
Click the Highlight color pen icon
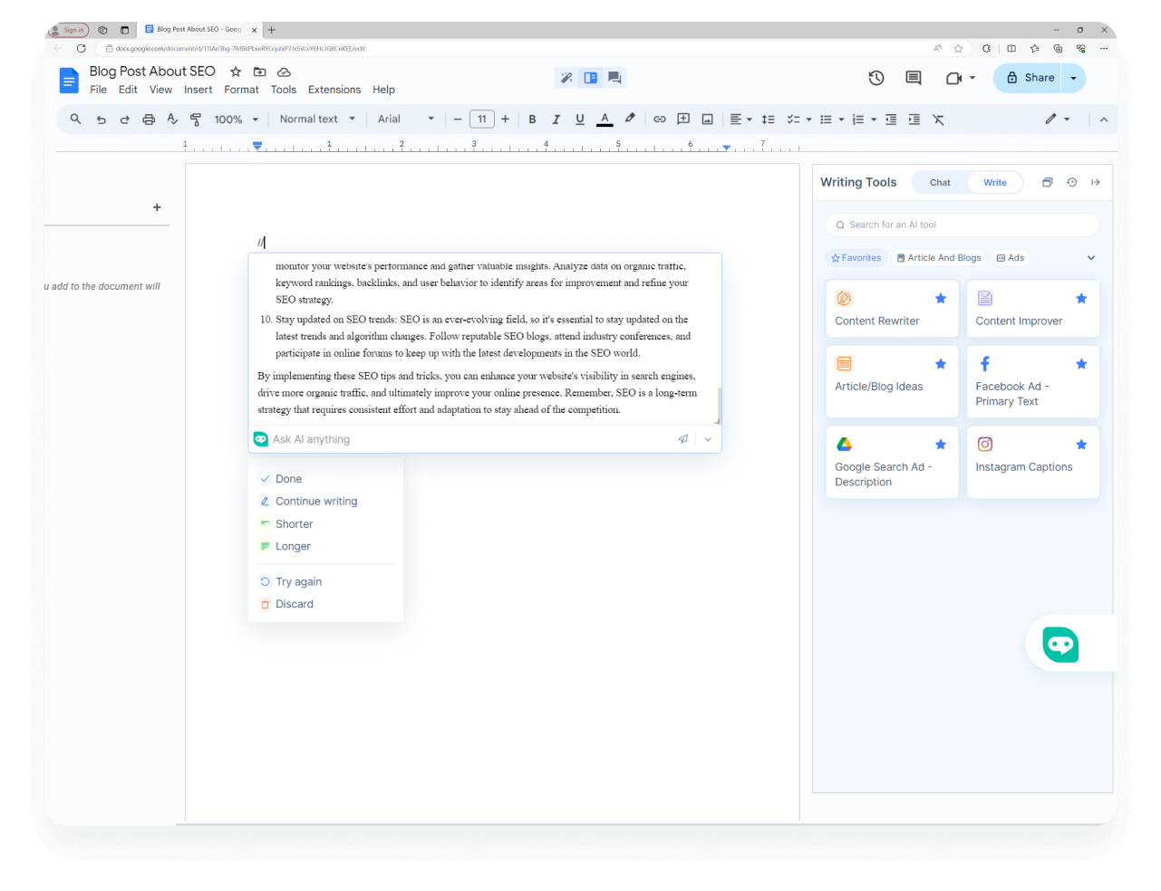[x=630, y=119]
